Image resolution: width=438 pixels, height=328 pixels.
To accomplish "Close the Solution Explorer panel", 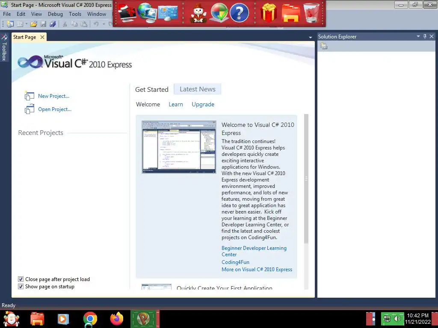I will coord(432,36).
